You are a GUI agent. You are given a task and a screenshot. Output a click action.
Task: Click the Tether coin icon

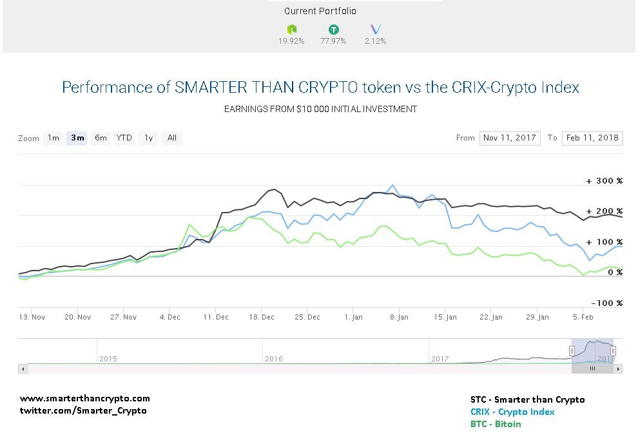point(334,29)
